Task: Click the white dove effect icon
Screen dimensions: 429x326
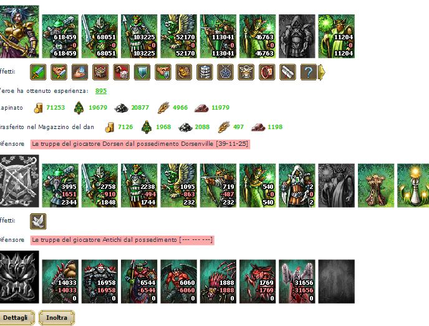Action: [38, 221]
